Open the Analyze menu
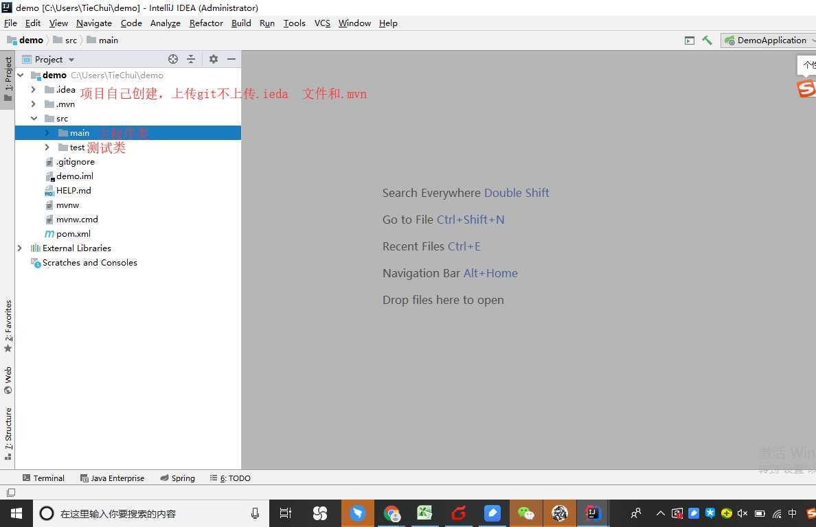The height and width of the screenshot is (527, 816). pyautogui.click(x=166, y=23)
